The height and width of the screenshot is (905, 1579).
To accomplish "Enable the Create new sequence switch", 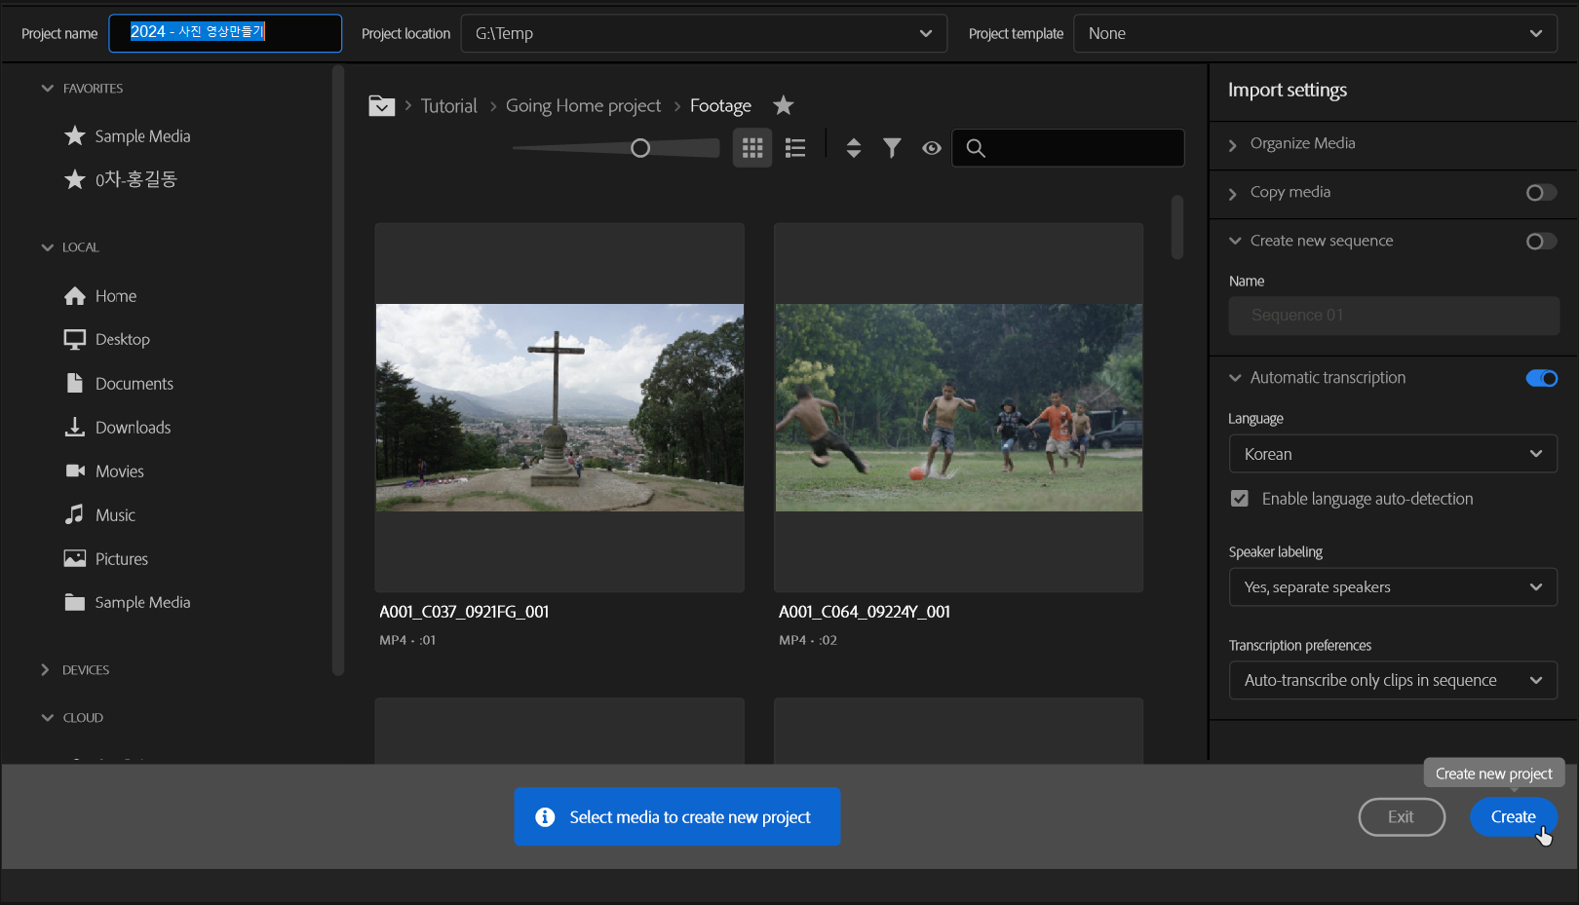I will pyautogui.click(x=1541, y=242).
